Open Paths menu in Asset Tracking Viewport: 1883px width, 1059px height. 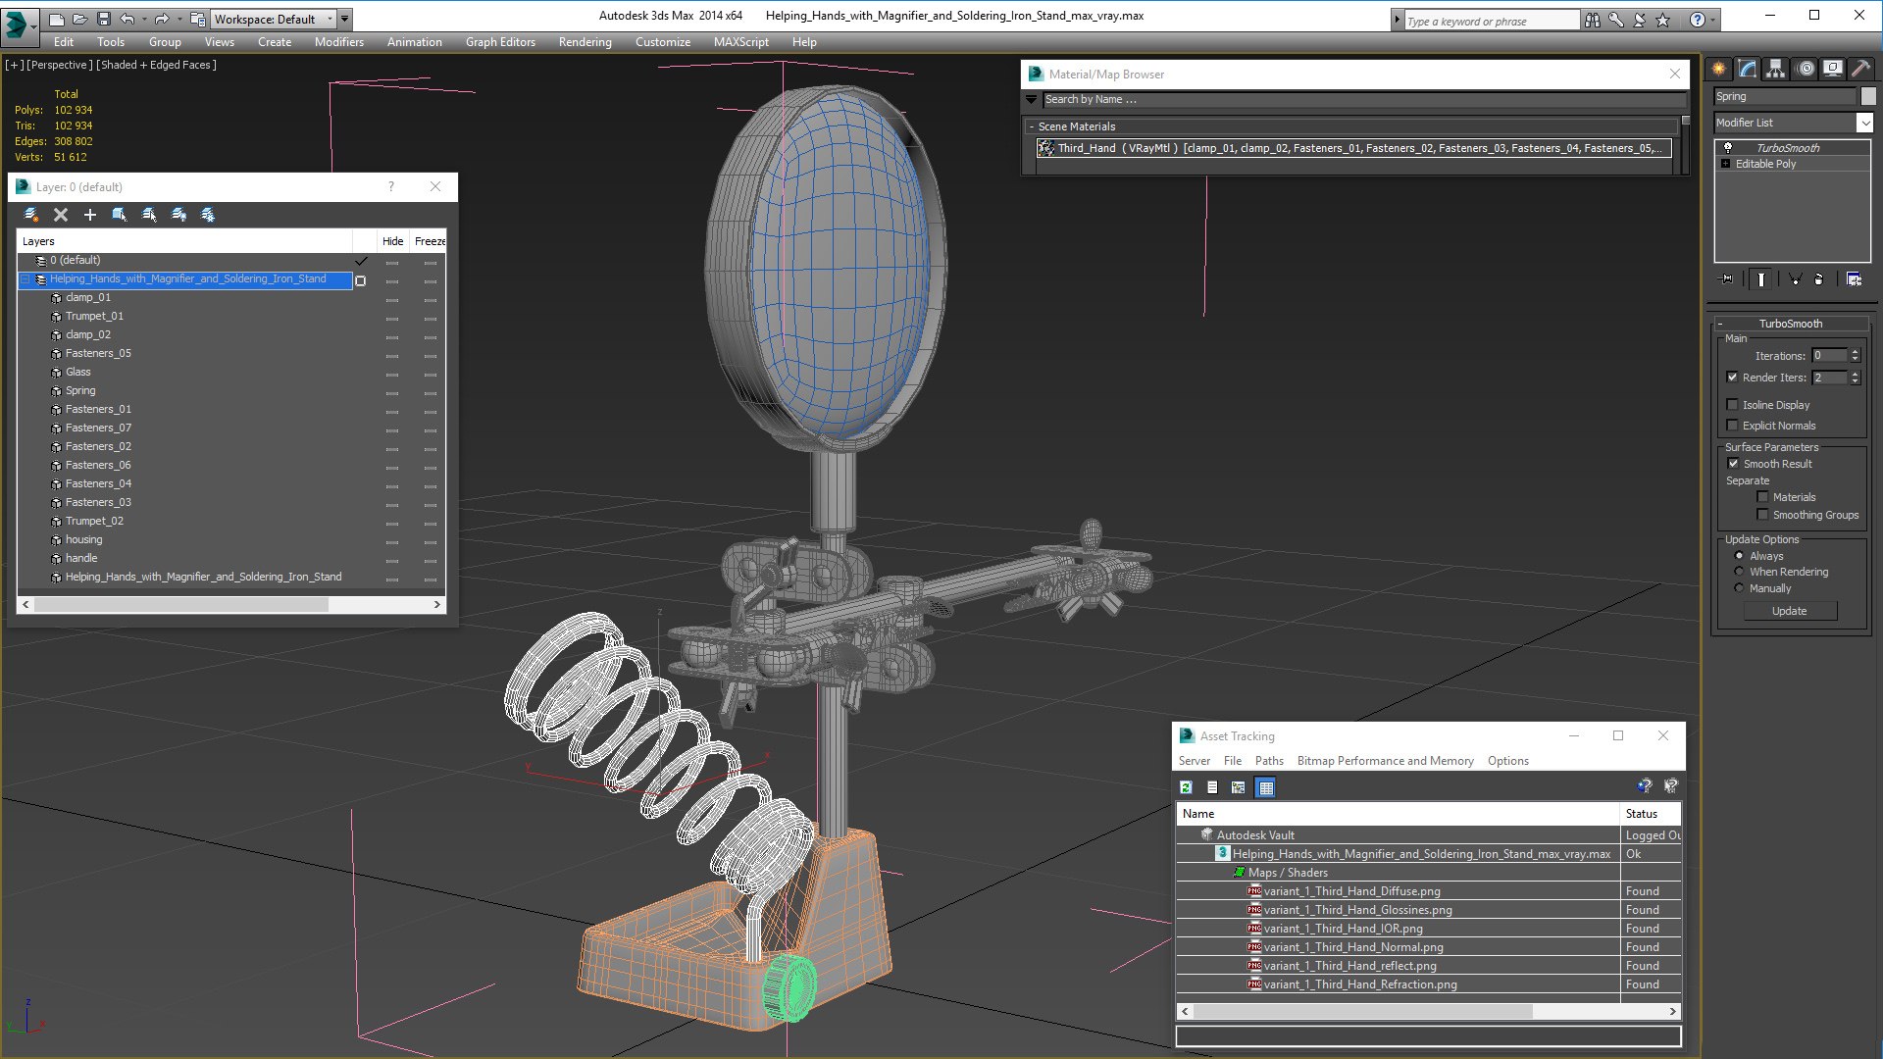click(1269, 761)
